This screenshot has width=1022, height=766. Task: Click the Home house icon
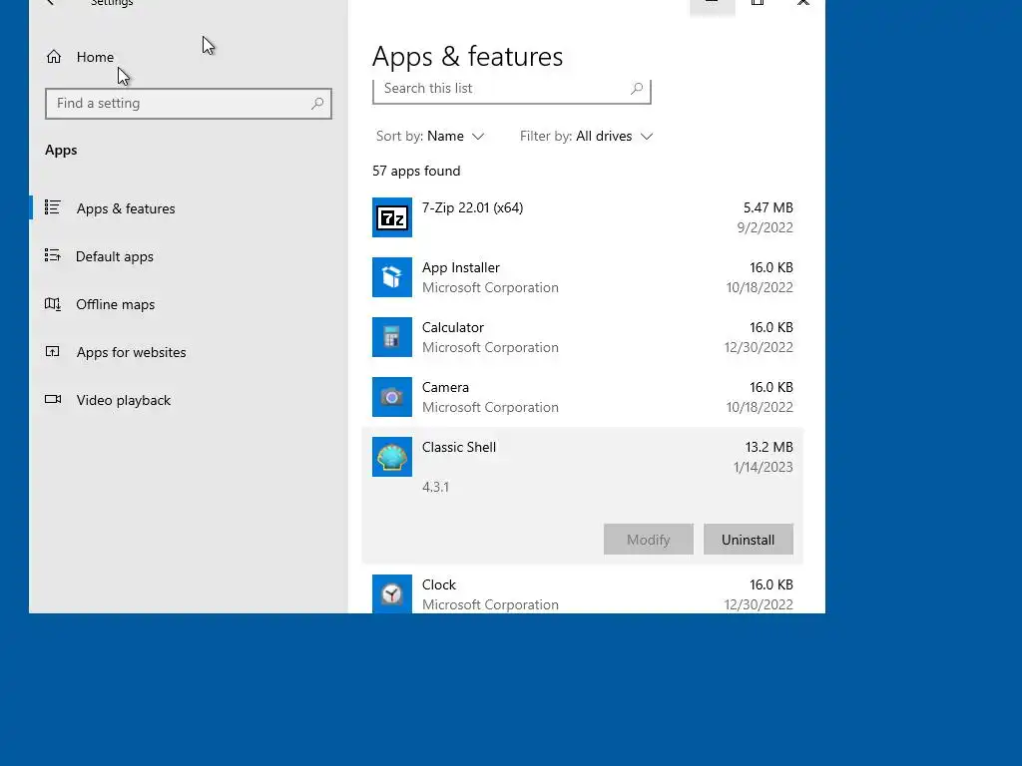coord(54,57)
